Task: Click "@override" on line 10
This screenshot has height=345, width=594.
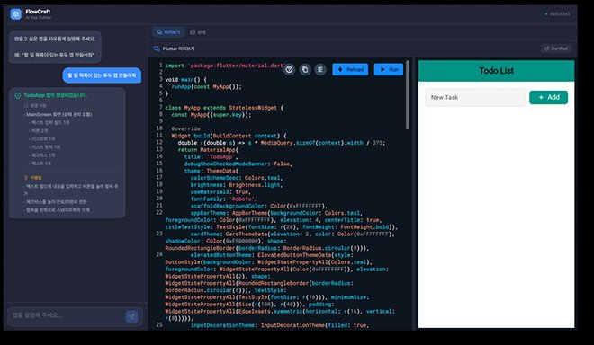Action: point(186,128)
